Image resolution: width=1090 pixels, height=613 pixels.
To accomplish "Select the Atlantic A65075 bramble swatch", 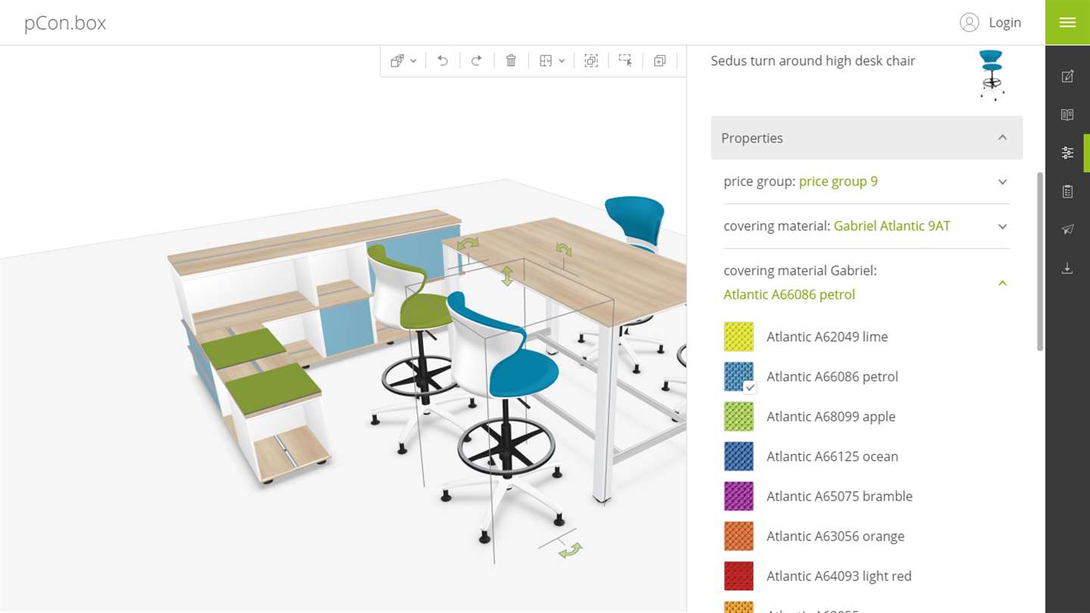I will [739, 496].
